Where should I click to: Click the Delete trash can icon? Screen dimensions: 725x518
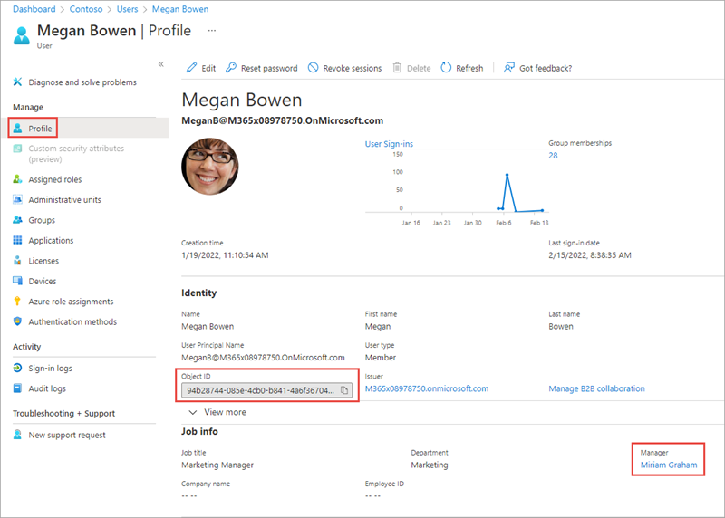click(397, 68)
